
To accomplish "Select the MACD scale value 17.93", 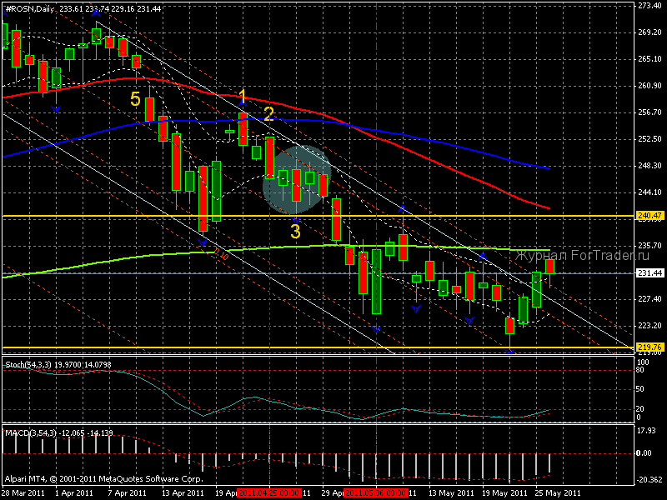I will coord(647,431).
